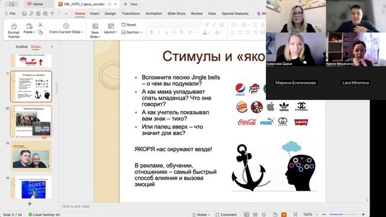
Task: Click the Paste clipboard icon
Action: pyautogui.click(x=29, y=26)
